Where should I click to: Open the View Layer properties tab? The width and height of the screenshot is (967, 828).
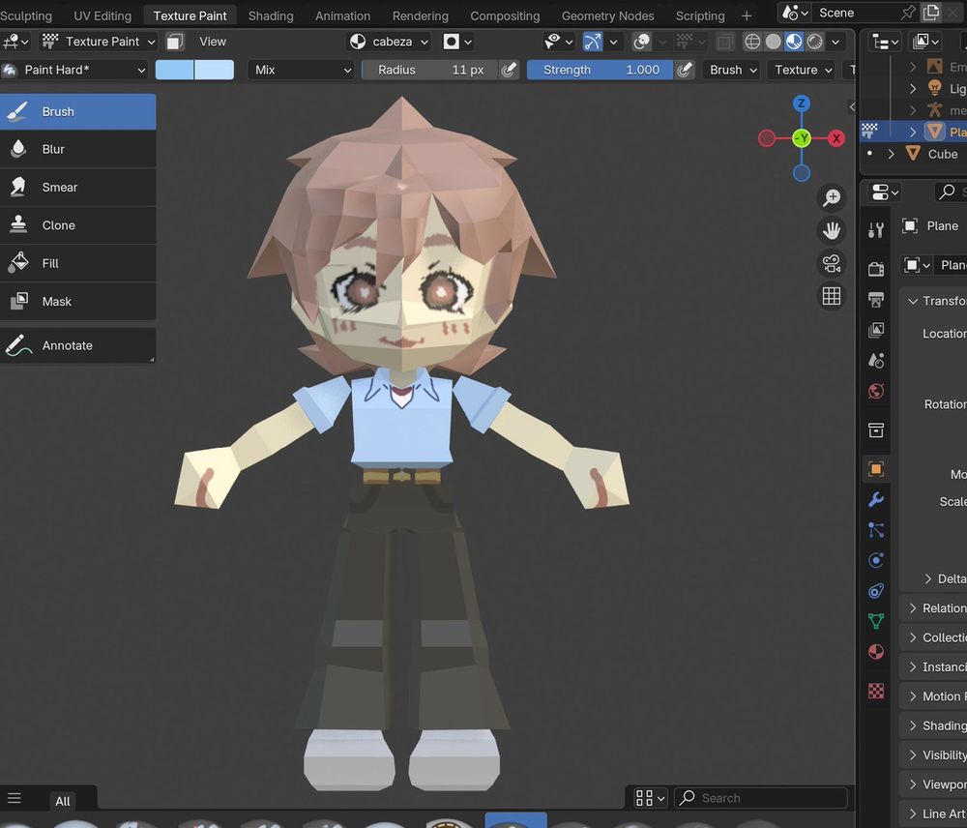click(876, 330)
